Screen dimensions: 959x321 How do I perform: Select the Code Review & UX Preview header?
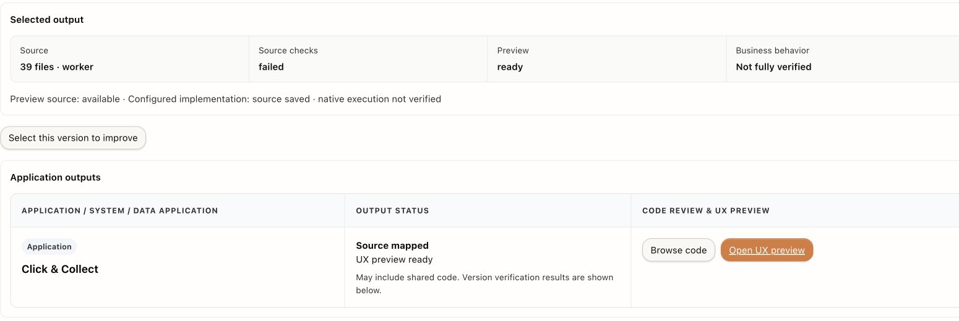[706, 211]
